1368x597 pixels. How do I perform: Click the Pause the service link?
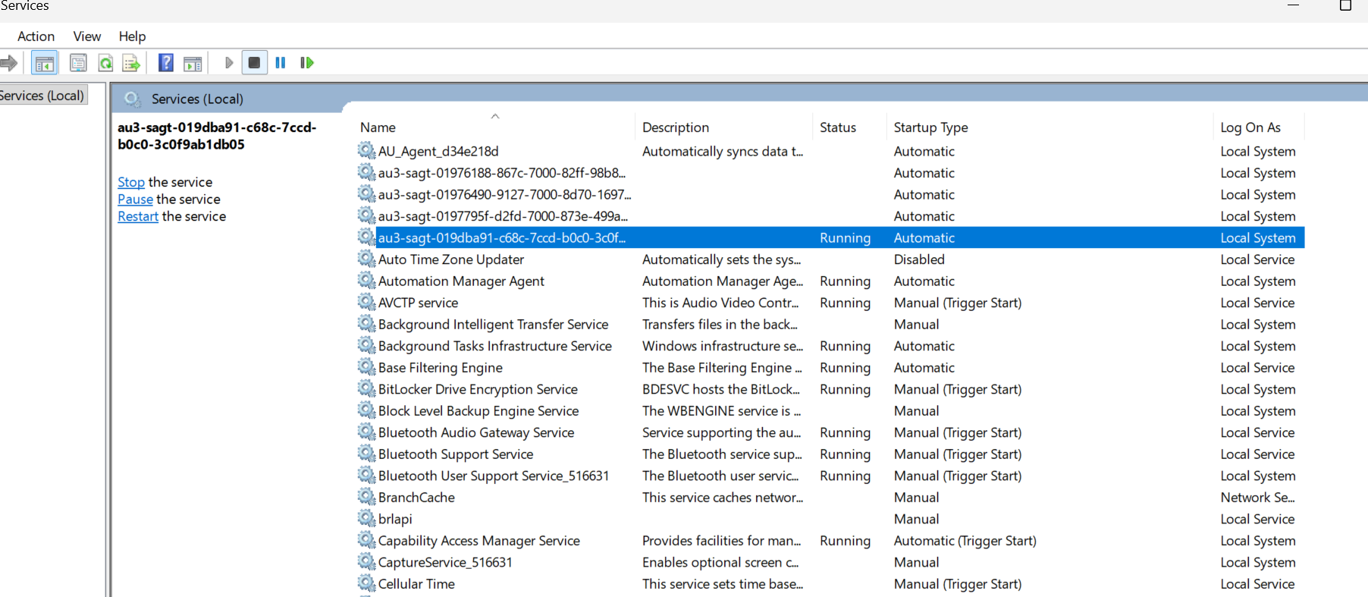click(136, 200)
